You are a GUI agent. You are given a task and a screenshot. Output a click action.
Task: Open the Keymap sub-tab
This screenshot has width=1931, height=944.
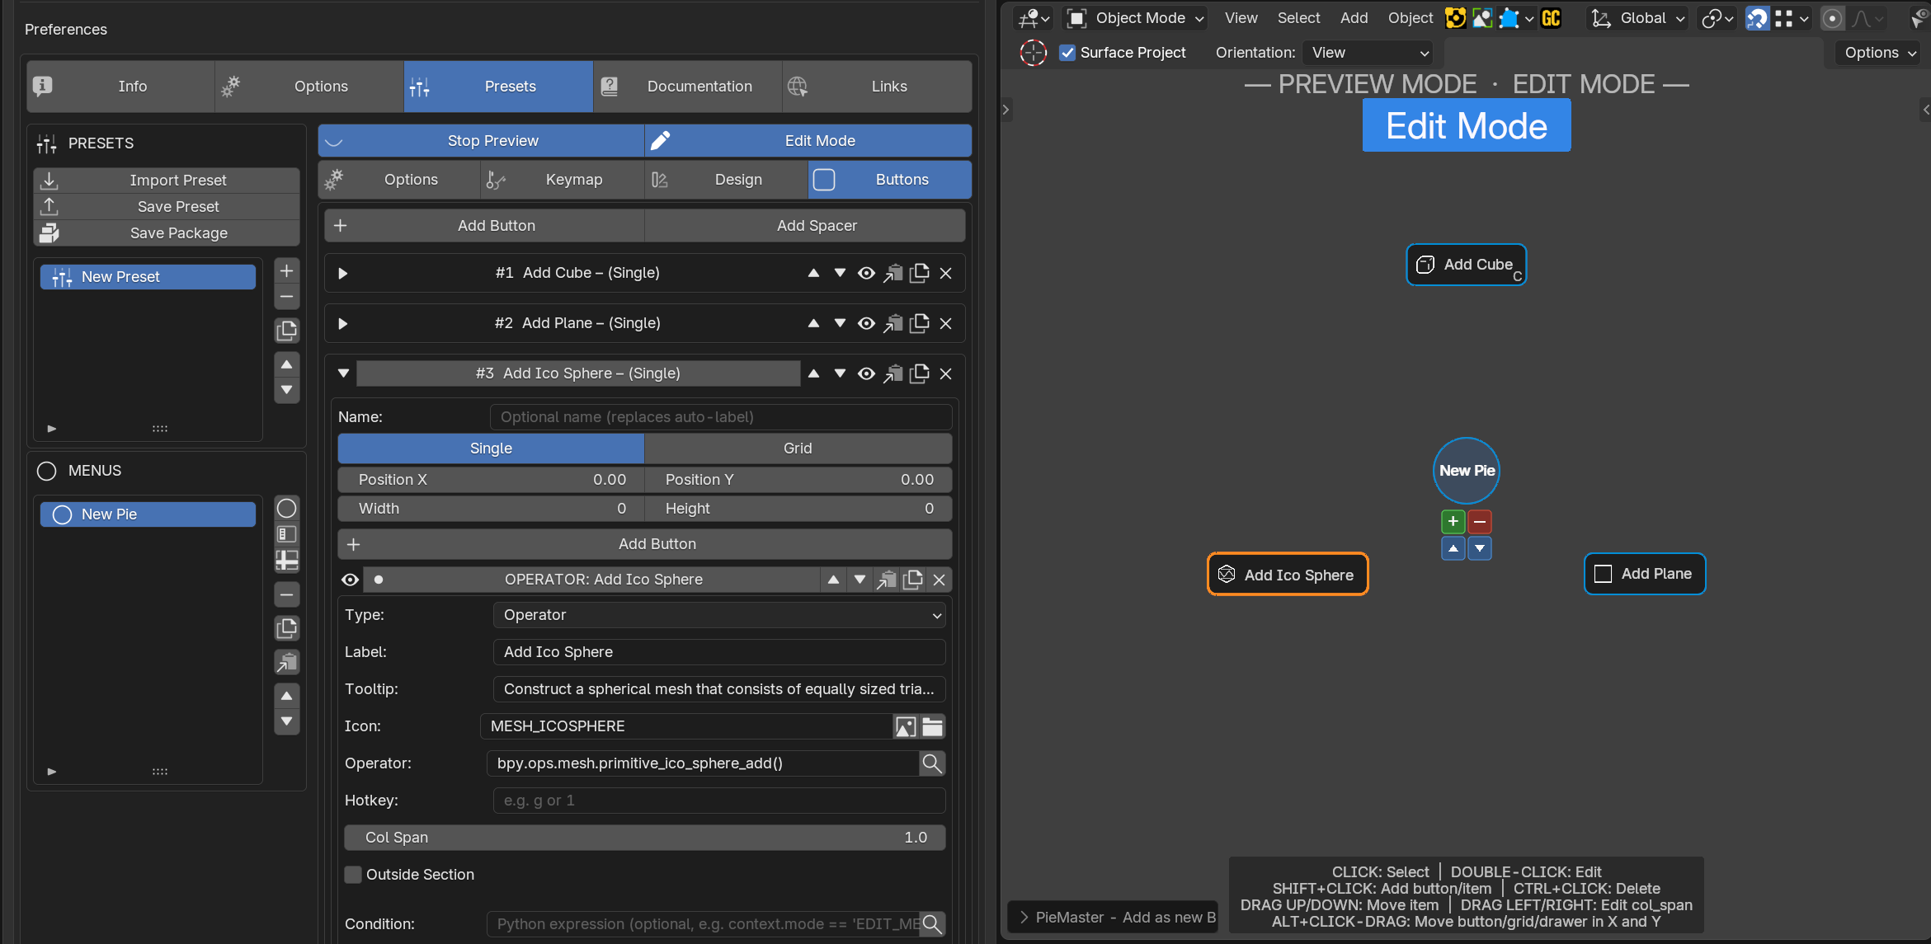click(562, 180)
